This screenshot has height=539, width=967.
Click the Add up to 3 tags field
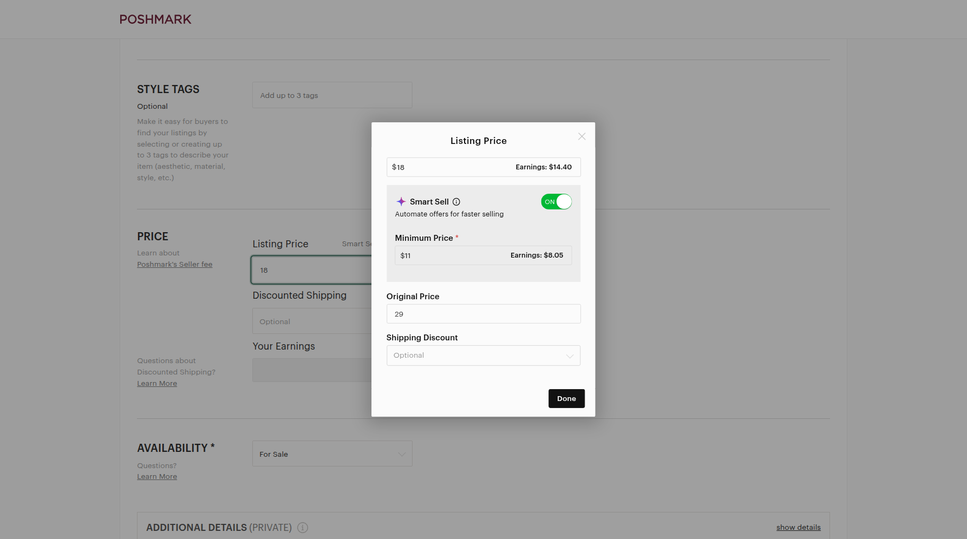pyautogui.click(x=332, y=95)
